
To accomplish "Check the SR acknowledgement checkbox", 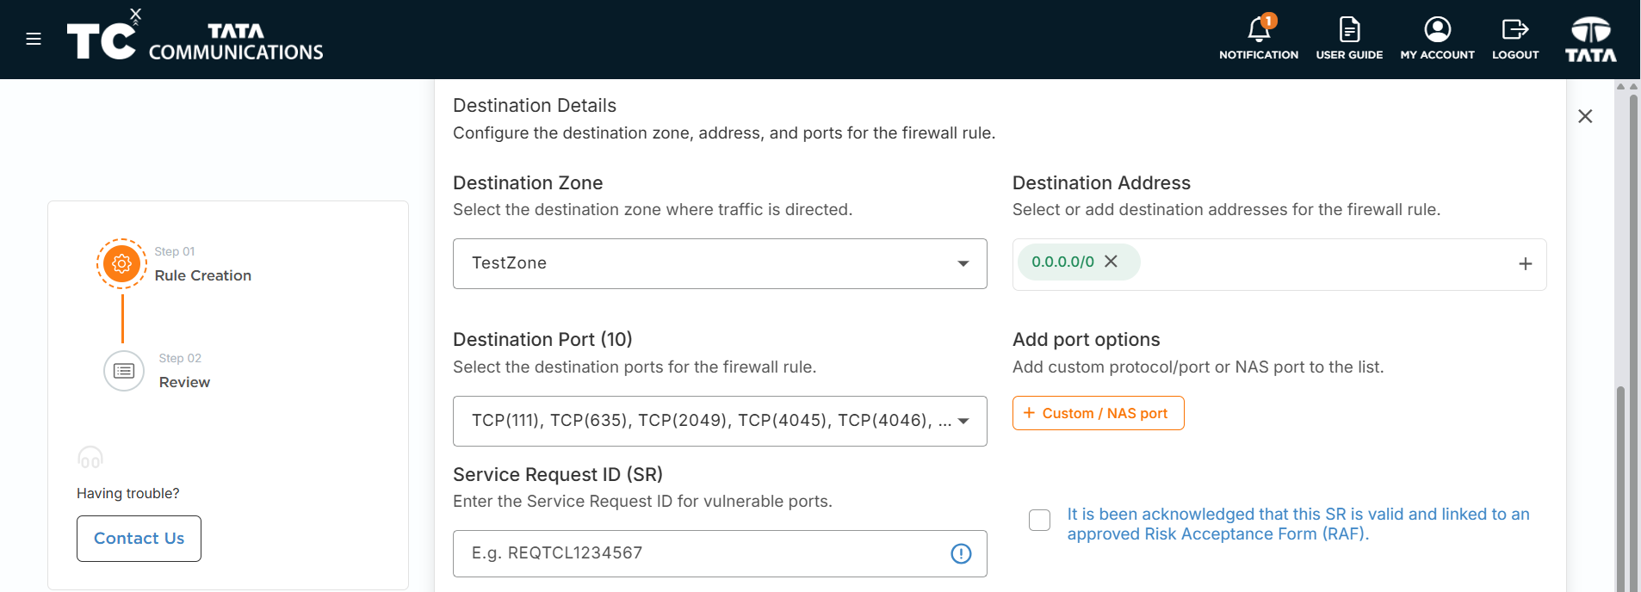I will tap(1039, 520).
